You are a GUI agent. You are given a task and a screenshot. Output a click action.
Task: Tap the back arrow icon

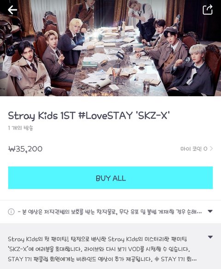tap(12, 10)
